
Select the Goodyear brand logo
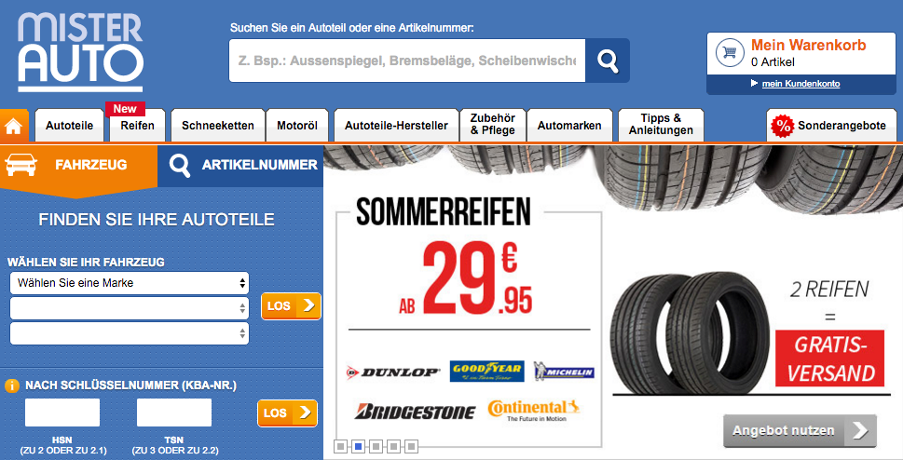pyautogui.click(x=487, y=372)
